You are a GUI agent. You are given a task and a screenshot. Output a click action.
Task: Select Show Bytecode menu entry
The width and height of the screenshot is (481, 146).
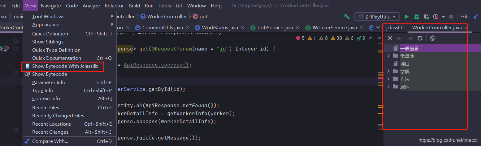(70, 74)
